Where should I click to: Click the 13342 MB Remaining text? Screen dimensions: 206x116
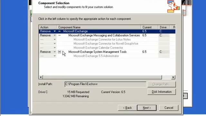click(x=76, y=96)
